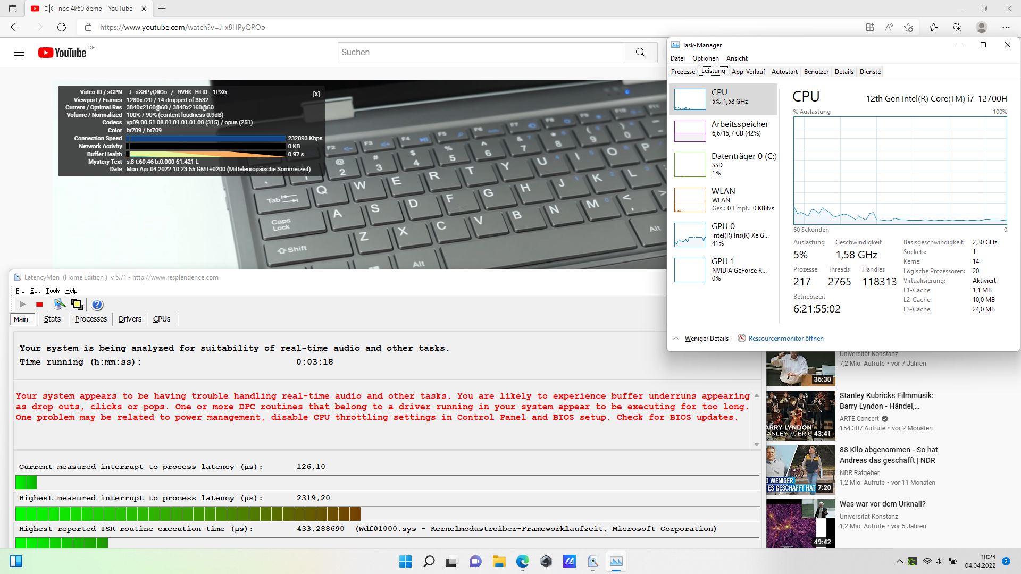Close YouTube stats for nerds overlay
Screen dimensions: 1021x574
[316, 94]
